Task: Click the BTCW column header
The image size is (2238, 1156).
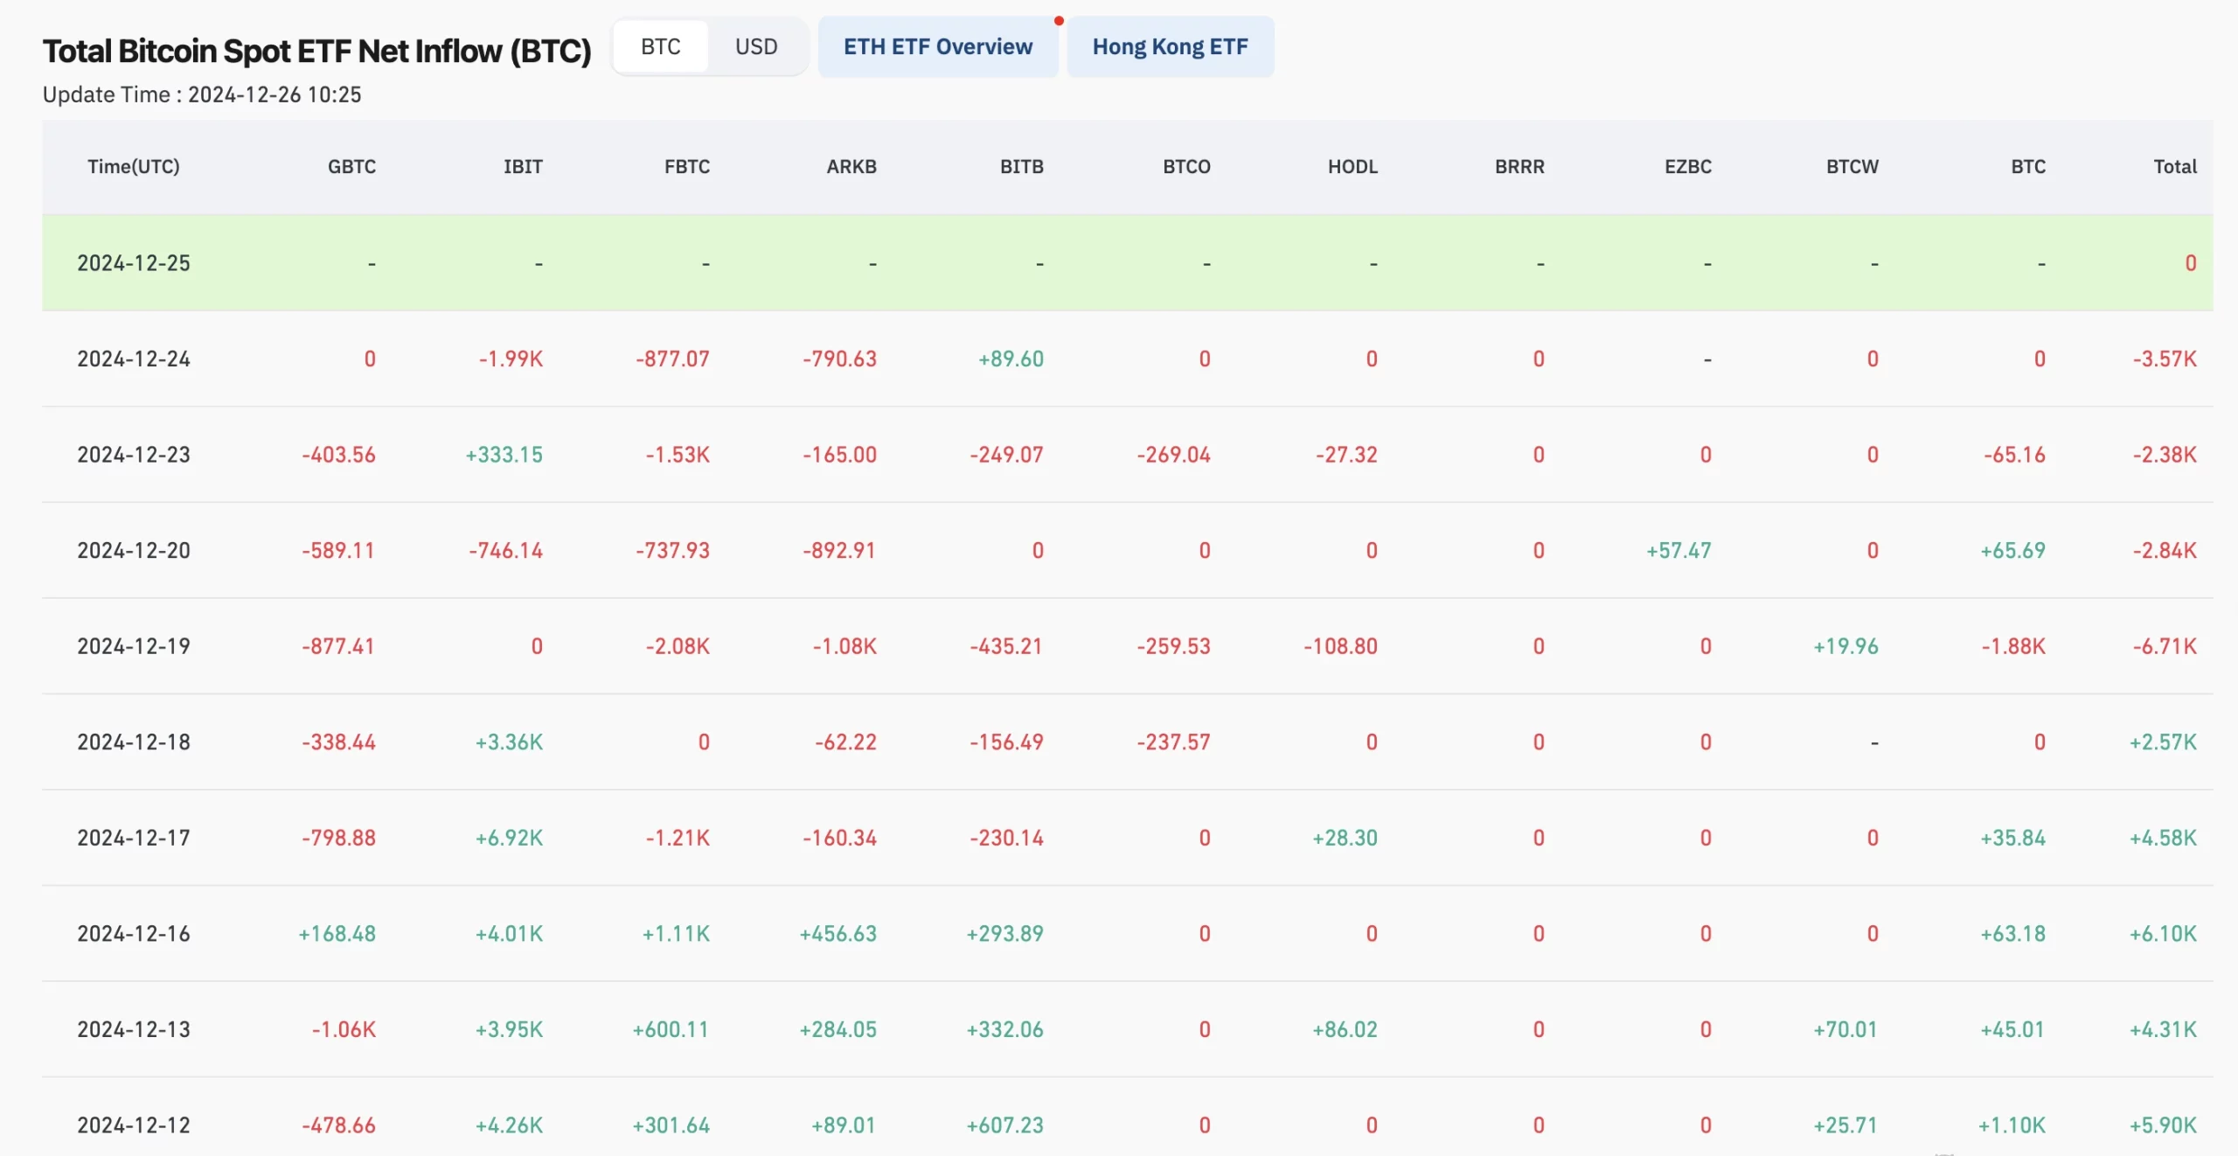Action: (x=1852, y=166)
